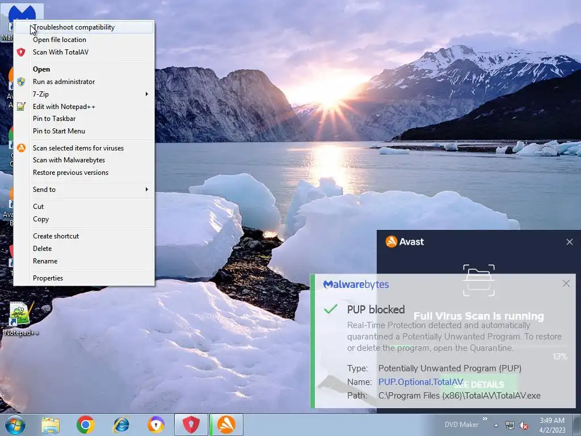Click UAC shield icon beside Run as administrator
Screen dimensions: 581x436
[21, 82]
